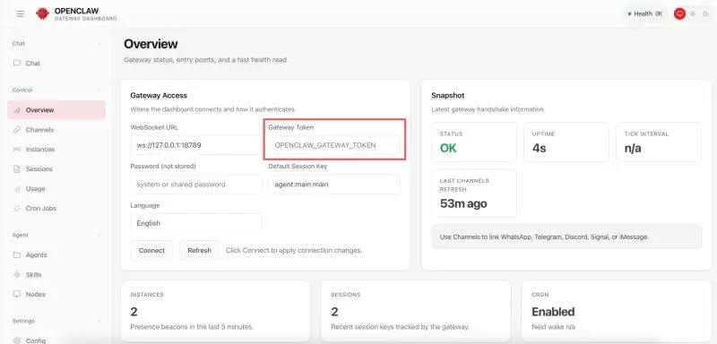Switch to light theme sun icon
The width and height of the screenshot is (717, 344).
(693, 13)
